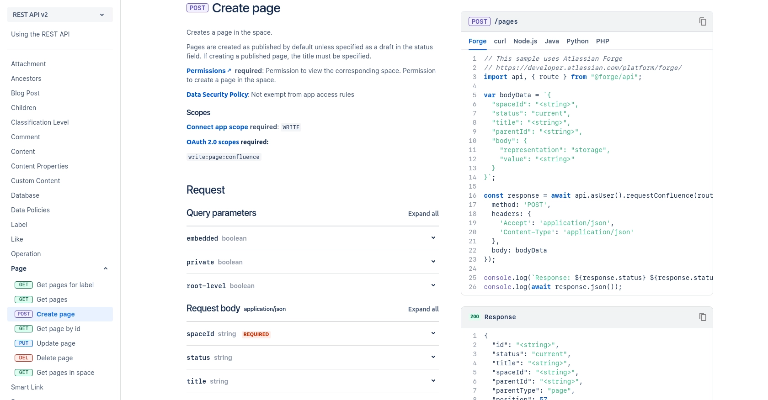The image size is (768, 400).
Task: Follow the Connect app scope link
Action: (x=217, y=127)
